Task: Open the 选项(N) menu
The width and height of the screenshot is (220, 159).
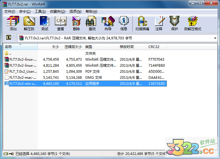Action: [75, 11]
